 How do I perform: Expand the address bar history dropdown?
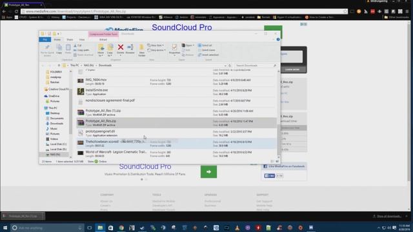click(225, 66)
